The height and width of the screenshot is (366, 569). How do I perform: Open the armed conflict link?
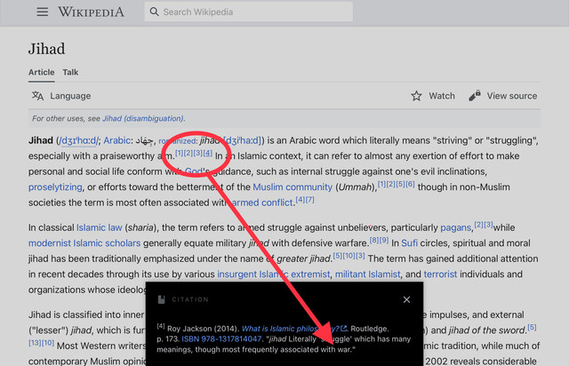point(262,203)
